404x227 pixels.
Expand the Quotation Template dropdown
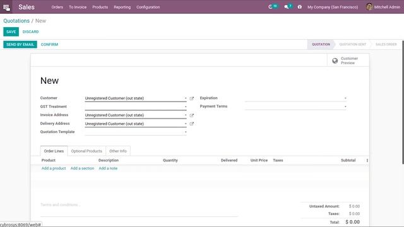pyautogui.click(x=186, y=132)
